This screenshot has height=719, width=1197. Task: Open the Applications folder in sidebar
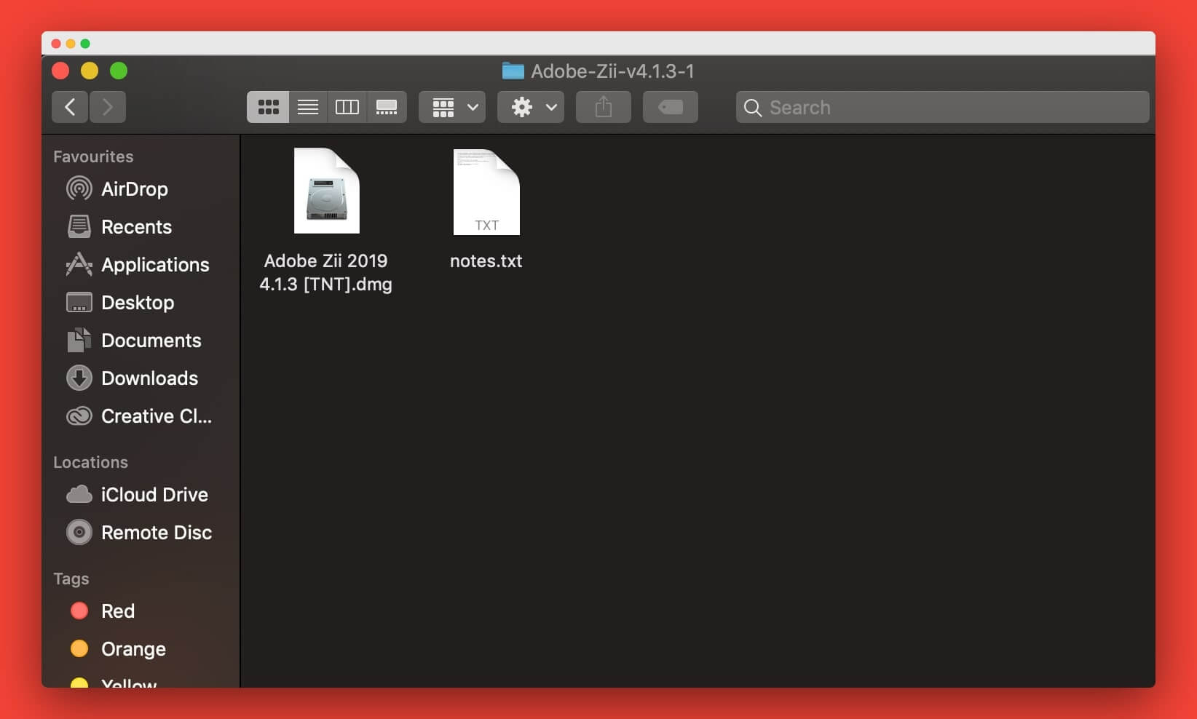tap(155, 265)
